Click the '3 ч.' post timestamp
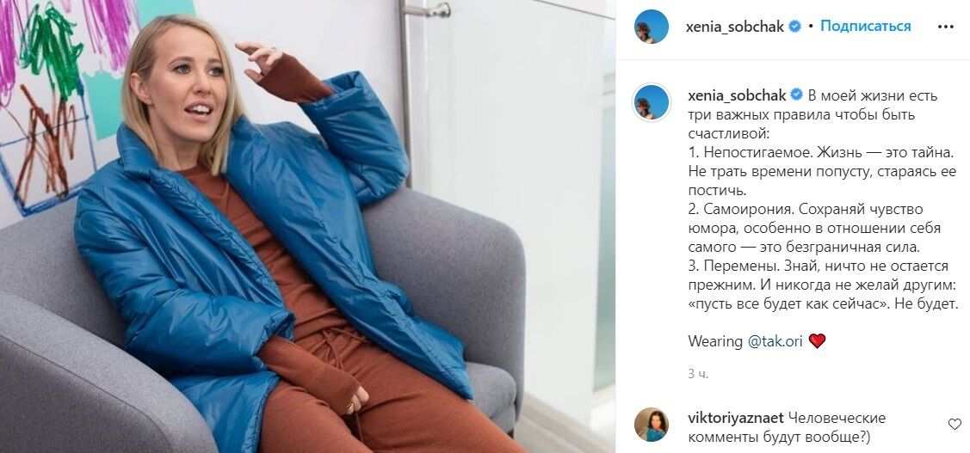The image size is (970, 453). click(x=698, y=374)
